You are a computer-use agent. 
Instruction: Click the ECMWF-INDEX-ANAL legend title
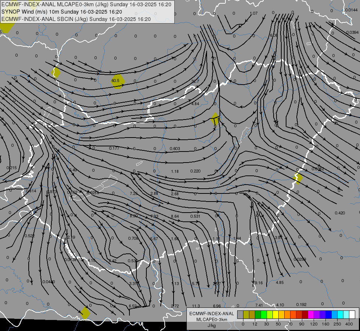click(x=211, y=314)
